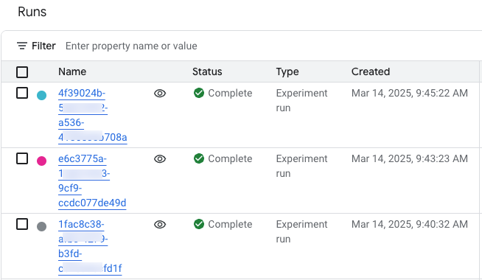The image size is (482, 280).
Task: Click green Complete checkmark of run e6c3775a
Action: (x=199, y=158)
